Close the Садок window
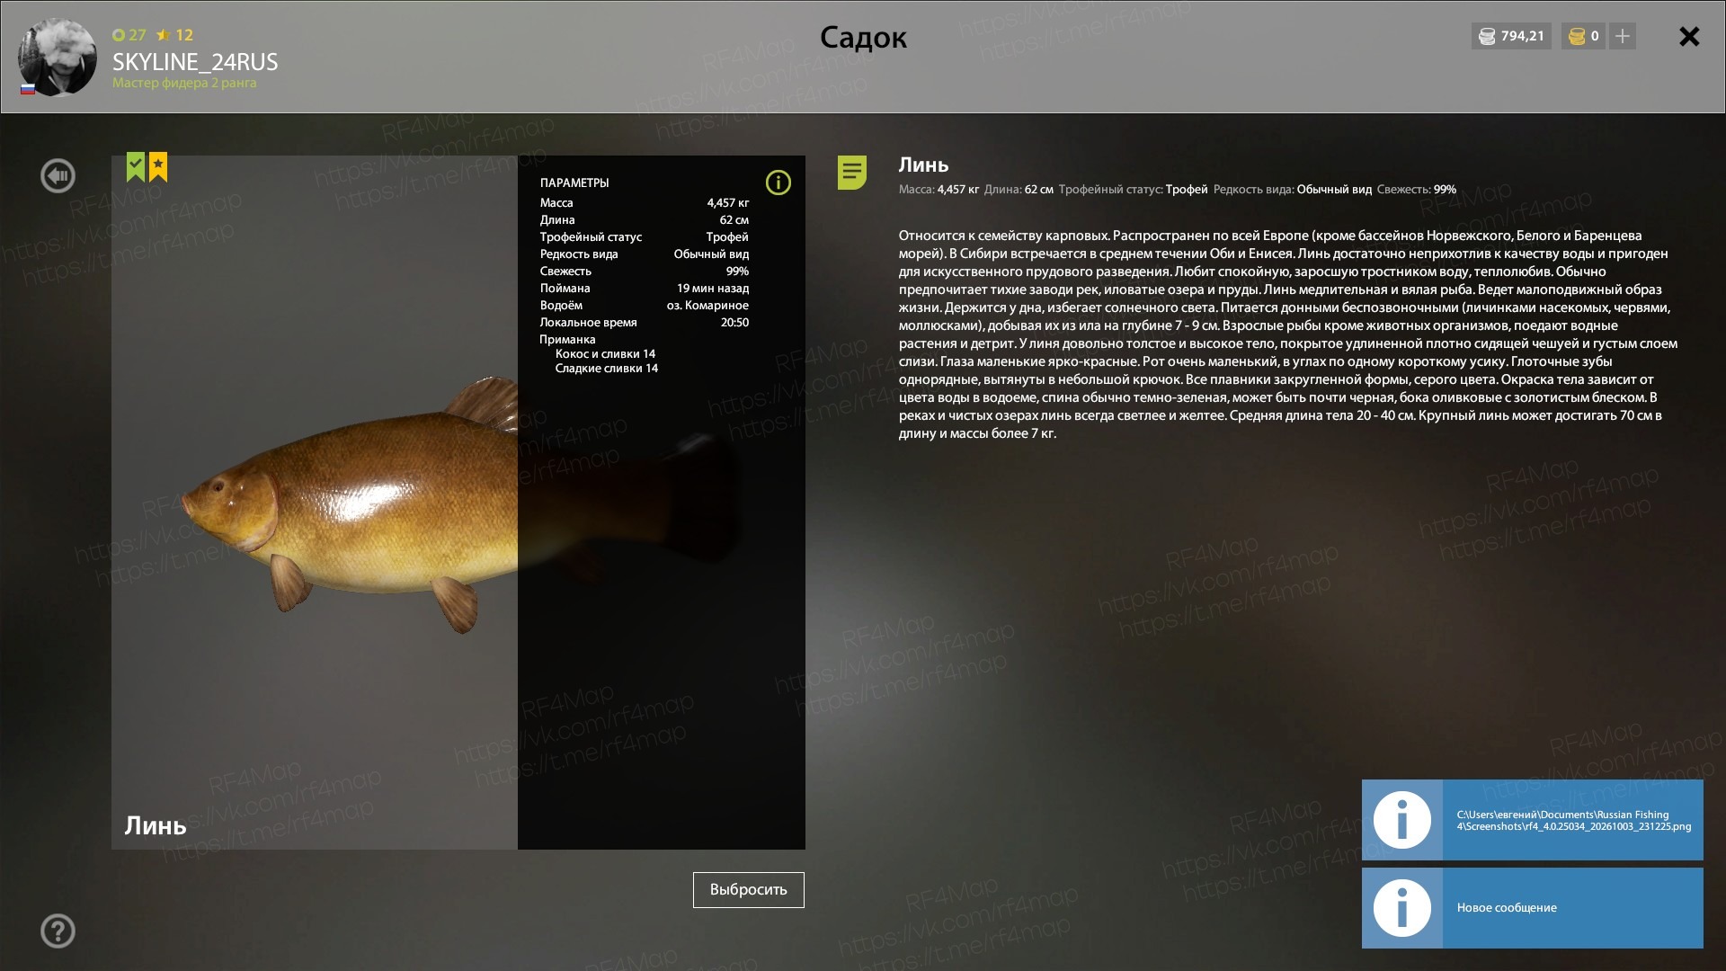The width and height of the screenshot is (1726, 971). [x=1689, y=36]
